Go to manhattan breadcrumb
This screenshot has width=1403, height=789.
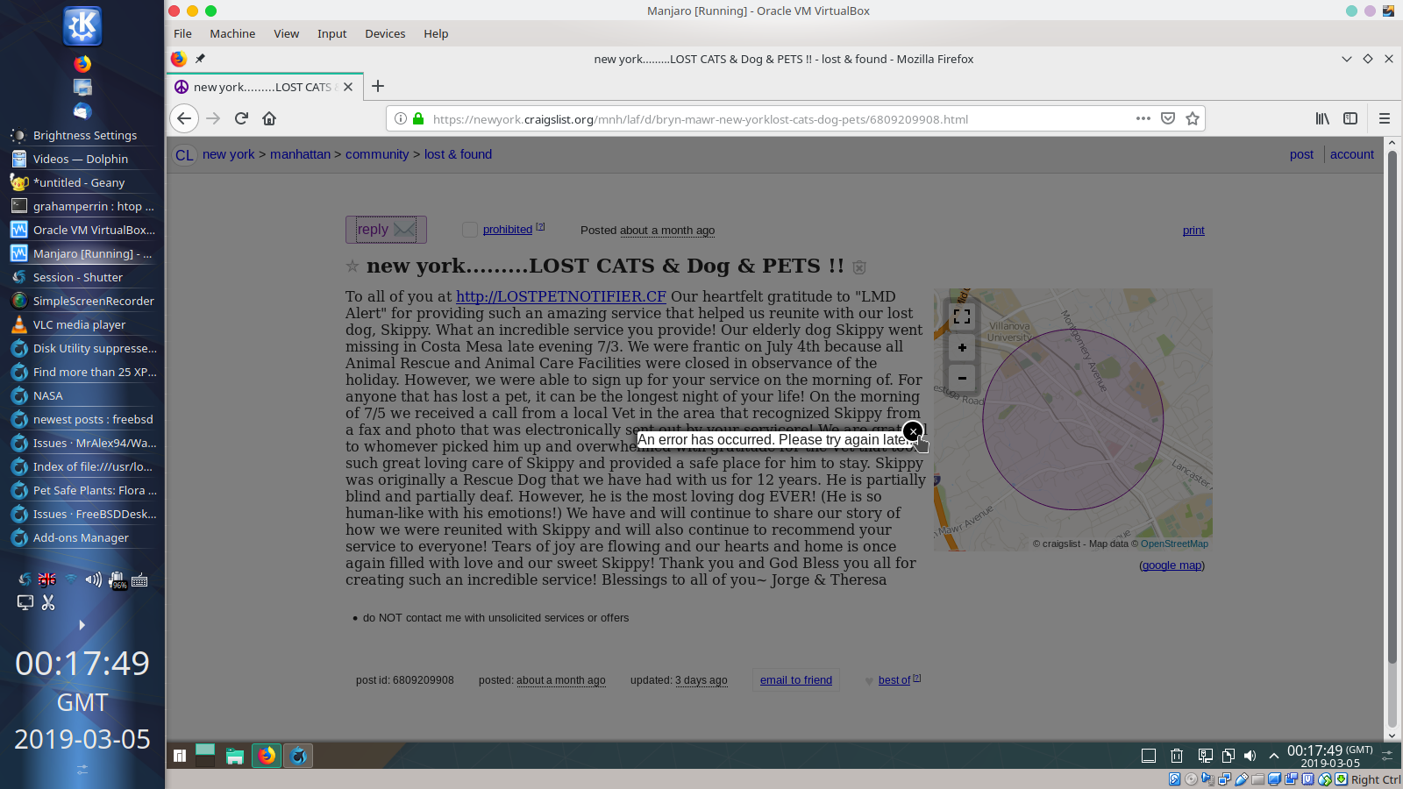[300, 154]
